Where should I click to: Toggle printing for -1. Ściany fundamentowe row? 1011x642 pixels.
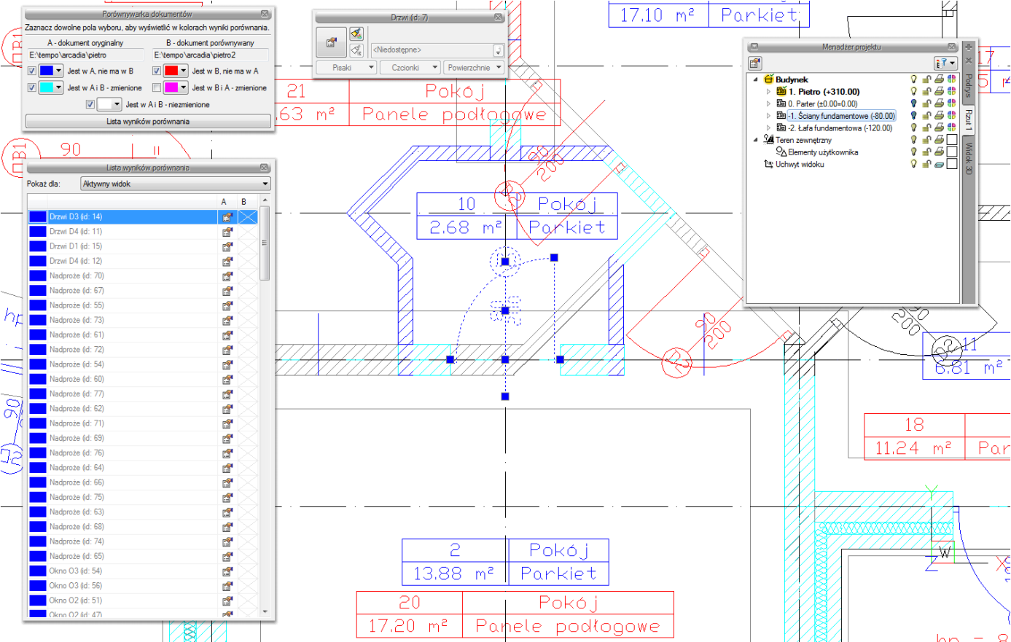point(940,116)
